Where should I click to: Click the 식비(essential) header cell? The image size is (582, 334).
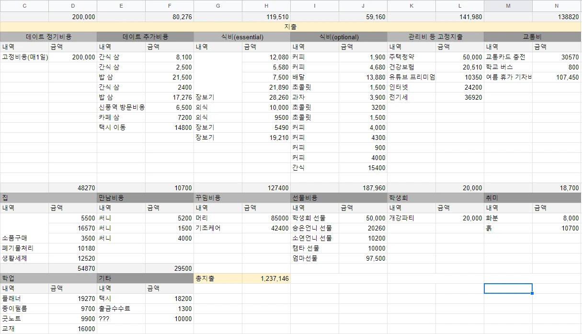(x=242, y=36)
